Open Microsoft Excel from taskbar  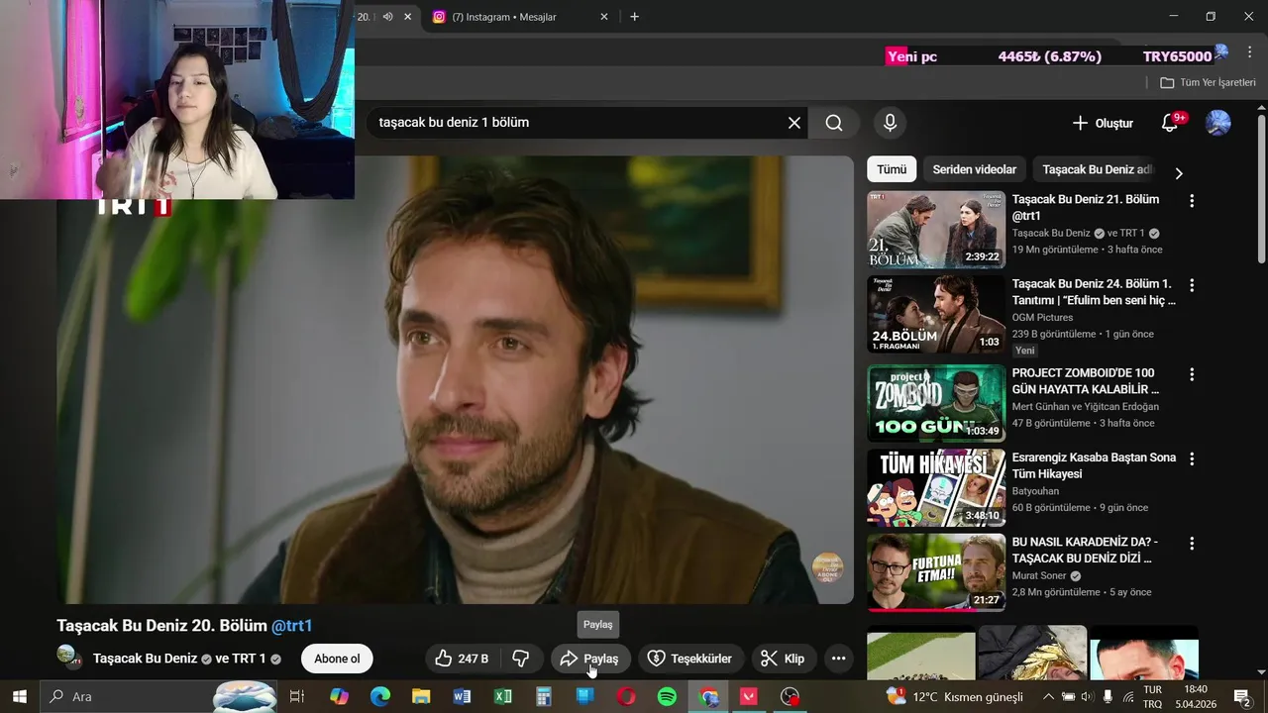503,696
